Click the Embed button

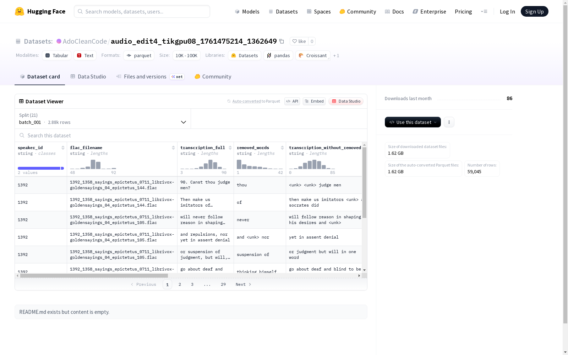[314, 101]
